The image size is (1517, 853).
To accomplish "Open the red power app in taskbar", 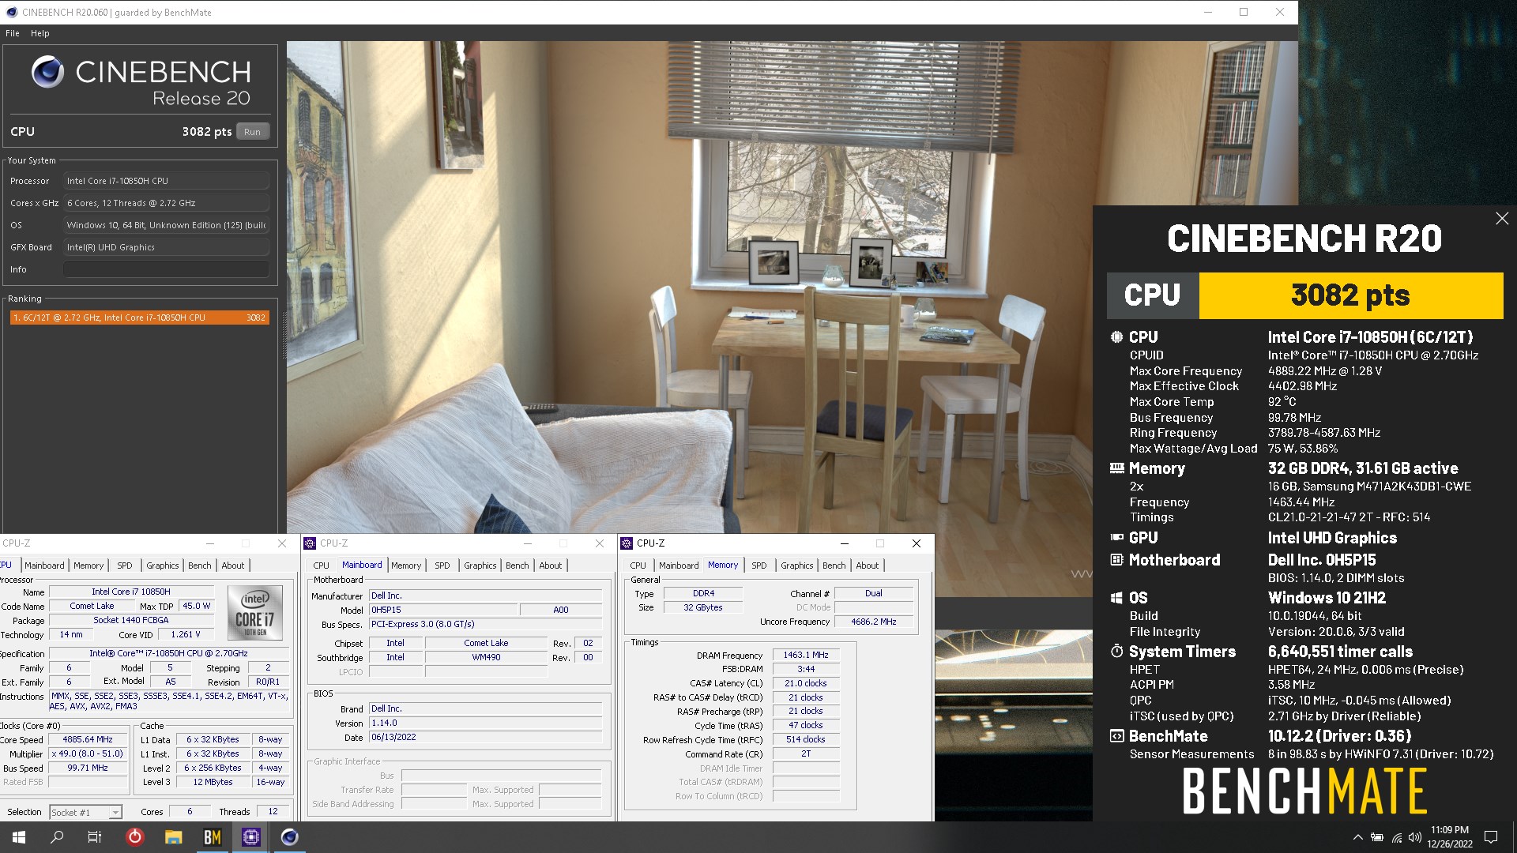I will coord(135,837).
